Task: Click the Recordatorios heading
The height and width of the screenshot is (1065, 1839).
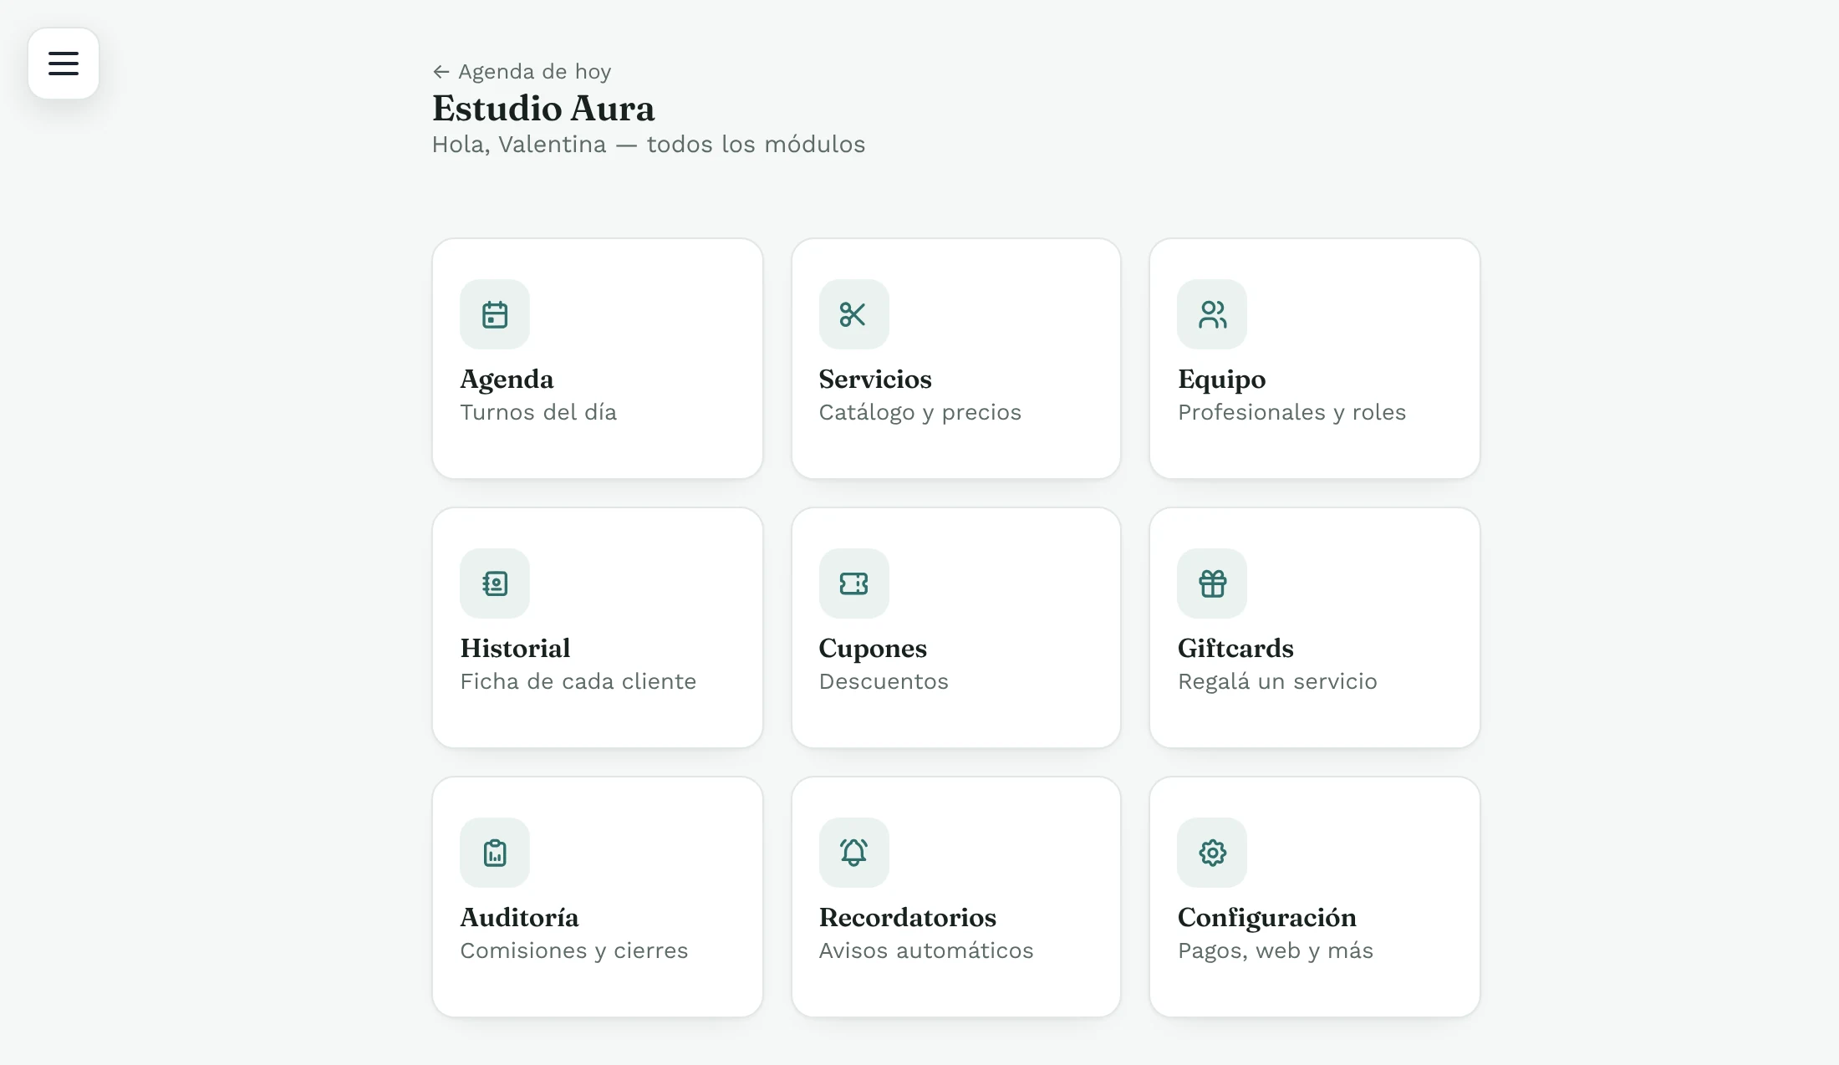Action: [x=908, y=917]
